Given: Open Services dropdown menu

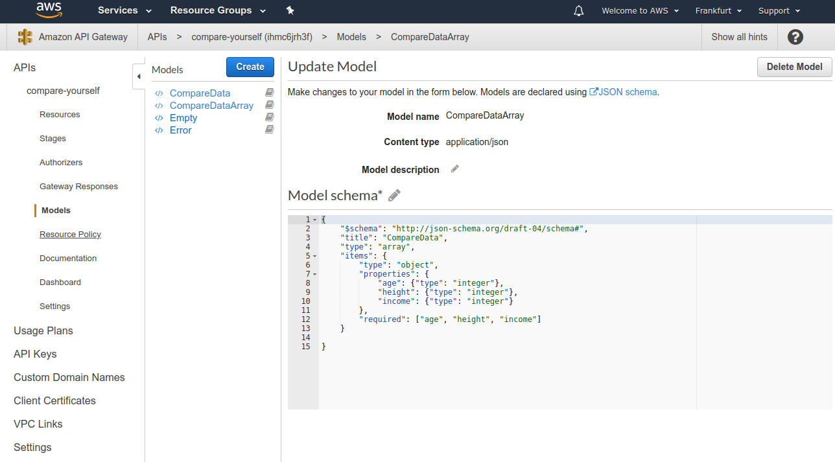Looking at the screenshot, I should pyautogui.click(x=124, y=10).
